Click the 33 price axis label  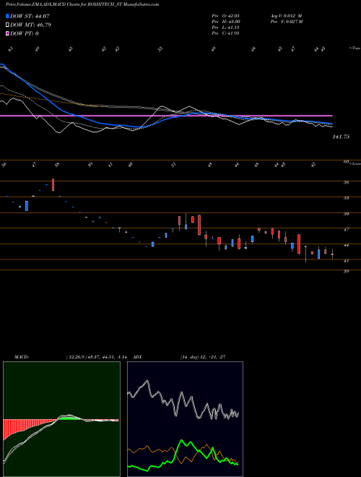coord(346,198)
